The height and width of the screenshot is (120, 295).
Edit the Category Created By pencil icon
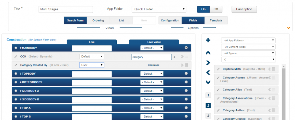pos(16,65)
